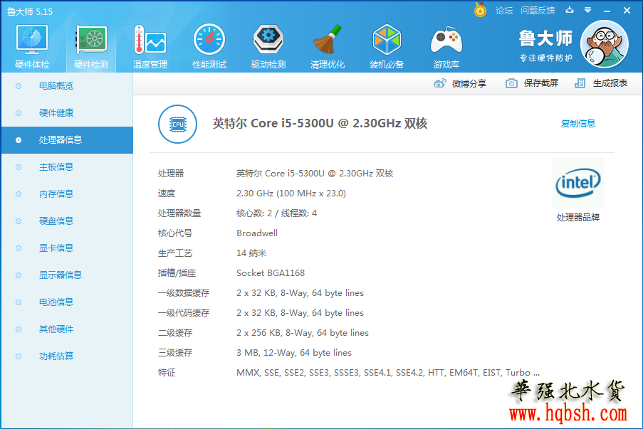643x429 pixels.
Task: Click the Intel brand logo
Action: (x=578, y=183)
